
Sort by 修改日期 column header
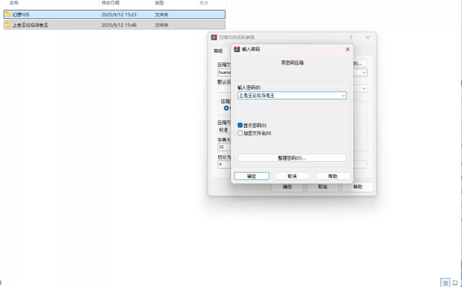(x=110, y=3)
